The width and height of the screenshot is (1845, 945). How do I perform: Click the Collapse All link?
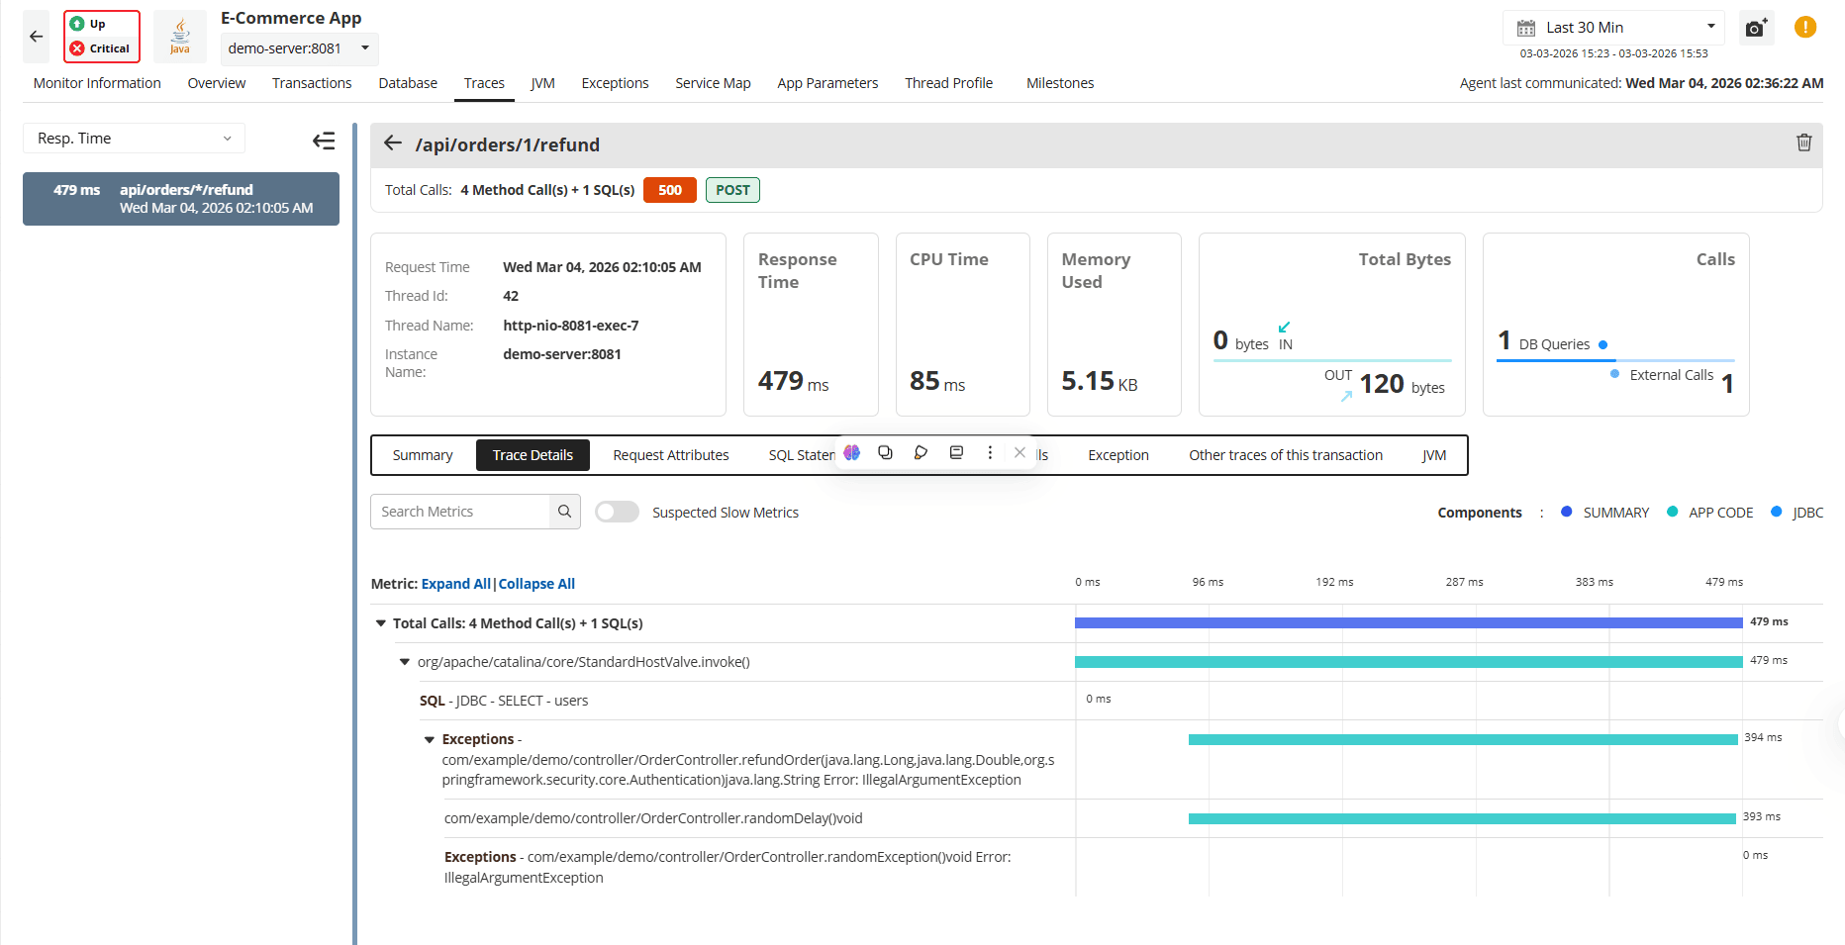(536, 584)
